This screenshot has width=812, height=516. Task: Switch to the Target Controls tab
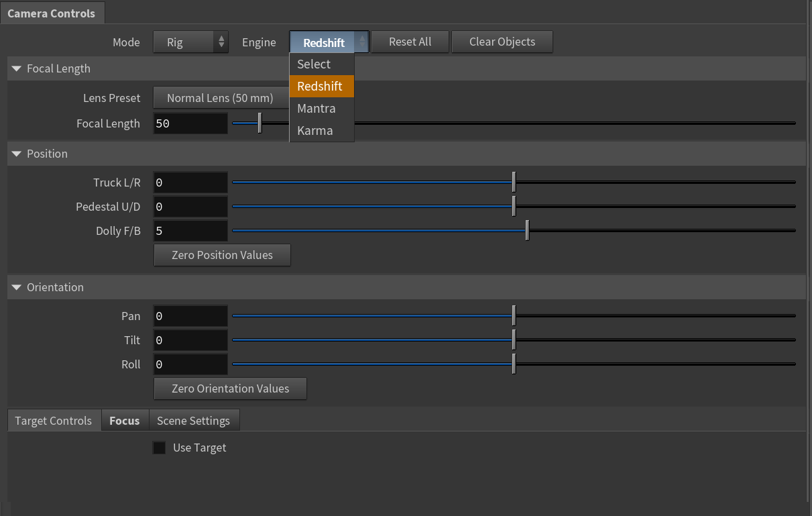(x=53, y=421)
